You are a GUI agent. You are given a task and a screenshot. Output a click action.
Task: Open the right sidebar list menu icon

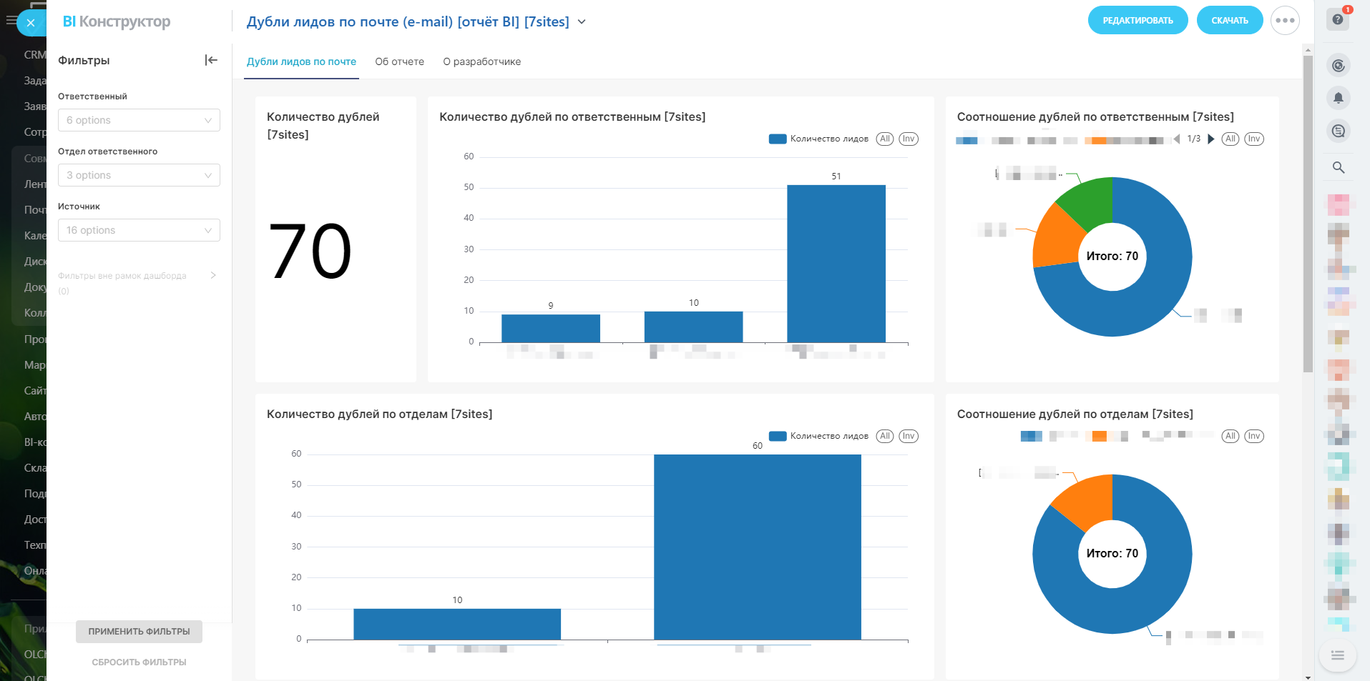click(1337, 655)
